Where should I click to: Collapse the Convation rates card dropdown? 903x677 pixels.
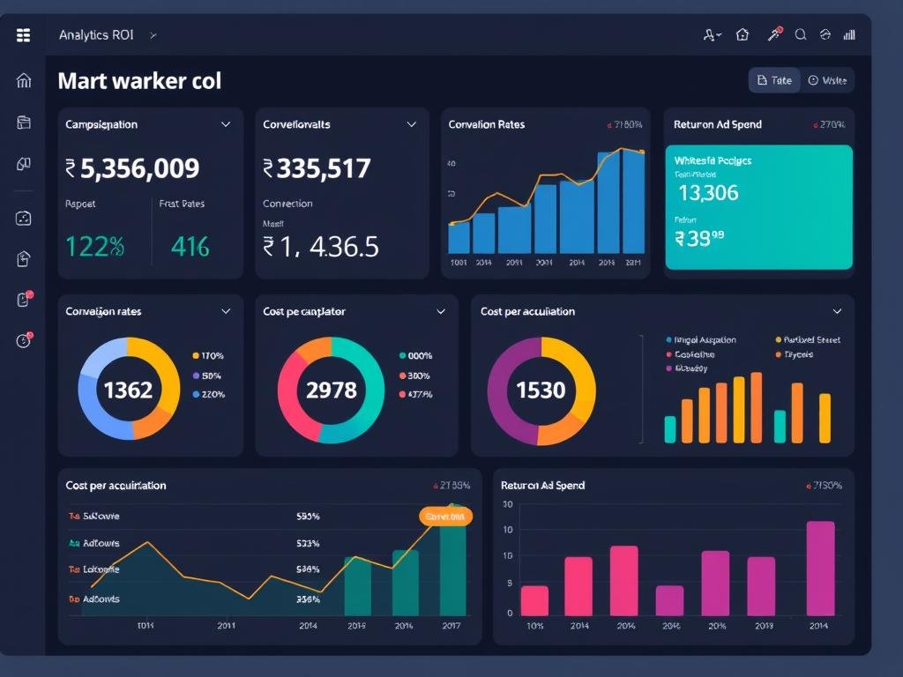point(226,311)
